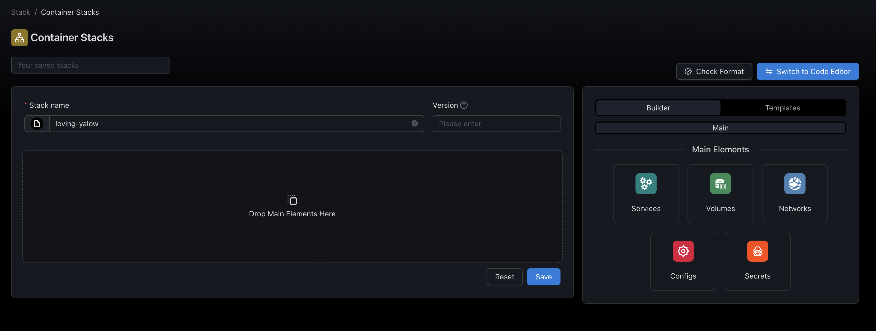Select the Secrets spy icon
Image resolution: width=876 pixels, height=331 pixels.
pyautogui.click(x=757, y=251)
